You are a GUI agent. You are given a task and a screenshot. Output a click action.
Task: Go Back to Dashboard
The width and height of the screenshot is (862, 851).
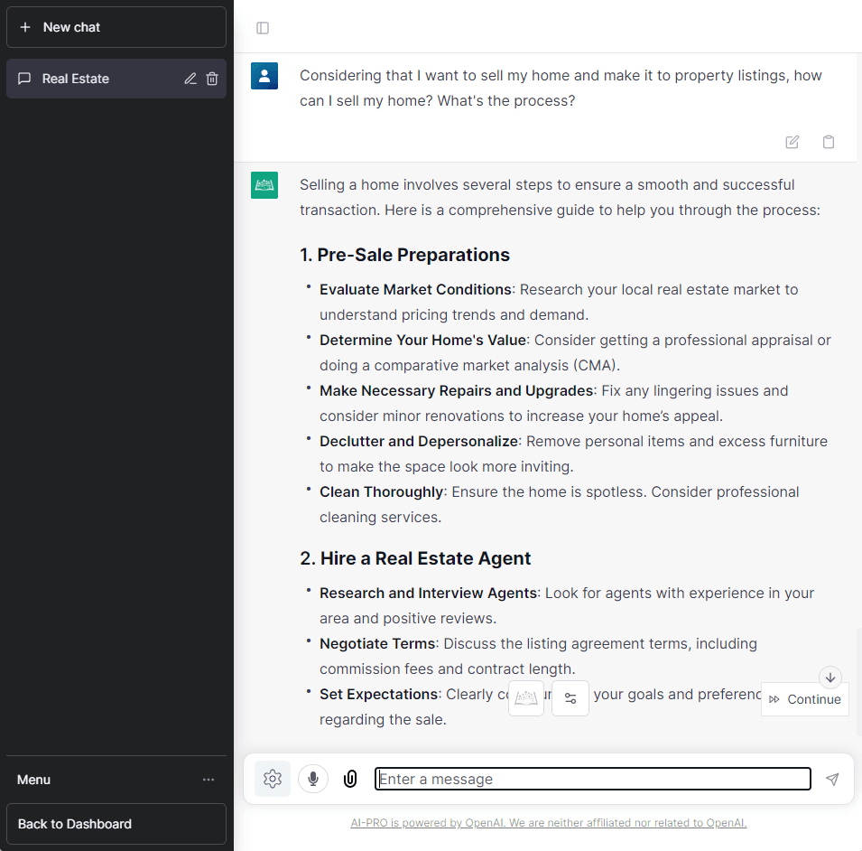pyautogui.click(x=116, y=824)
